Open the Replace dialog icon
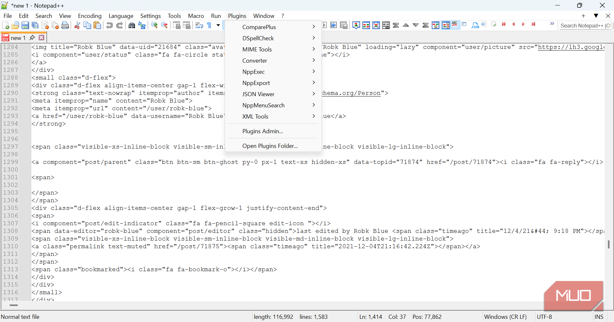This screenshot has height=322, width=614. [142, 26]
